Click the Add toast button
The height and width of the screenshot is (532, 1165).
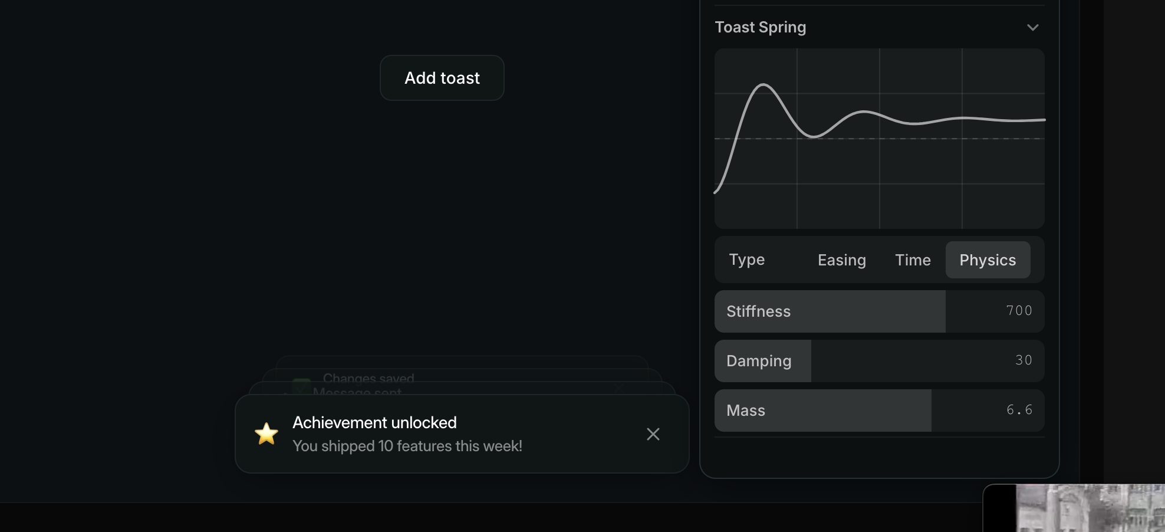442,78
